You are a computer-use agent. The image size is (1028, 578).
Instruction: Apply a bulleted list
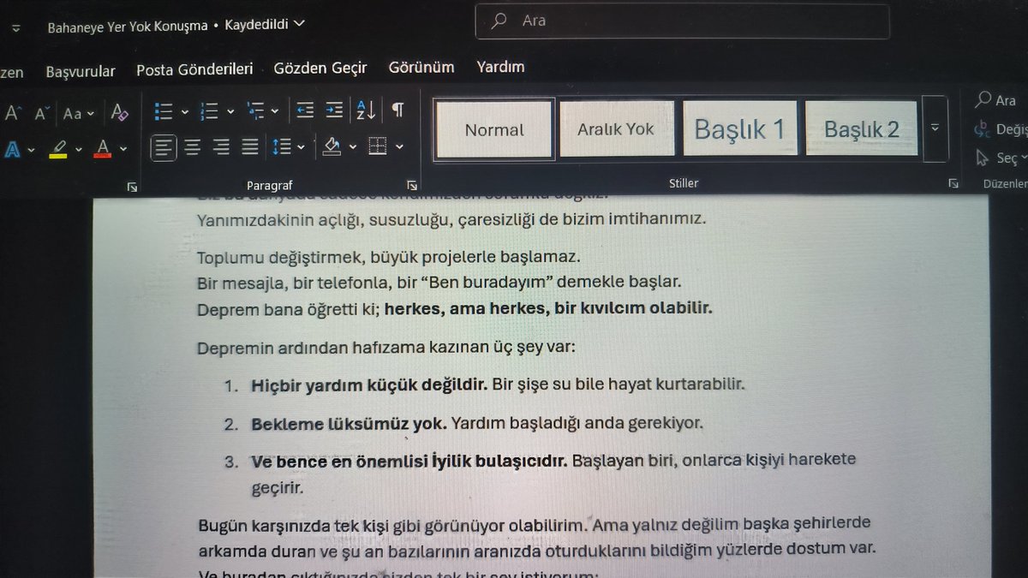pos(164,111)
